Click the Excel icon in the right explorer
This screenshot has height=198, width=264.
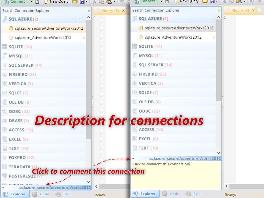(x=135, y=139)
